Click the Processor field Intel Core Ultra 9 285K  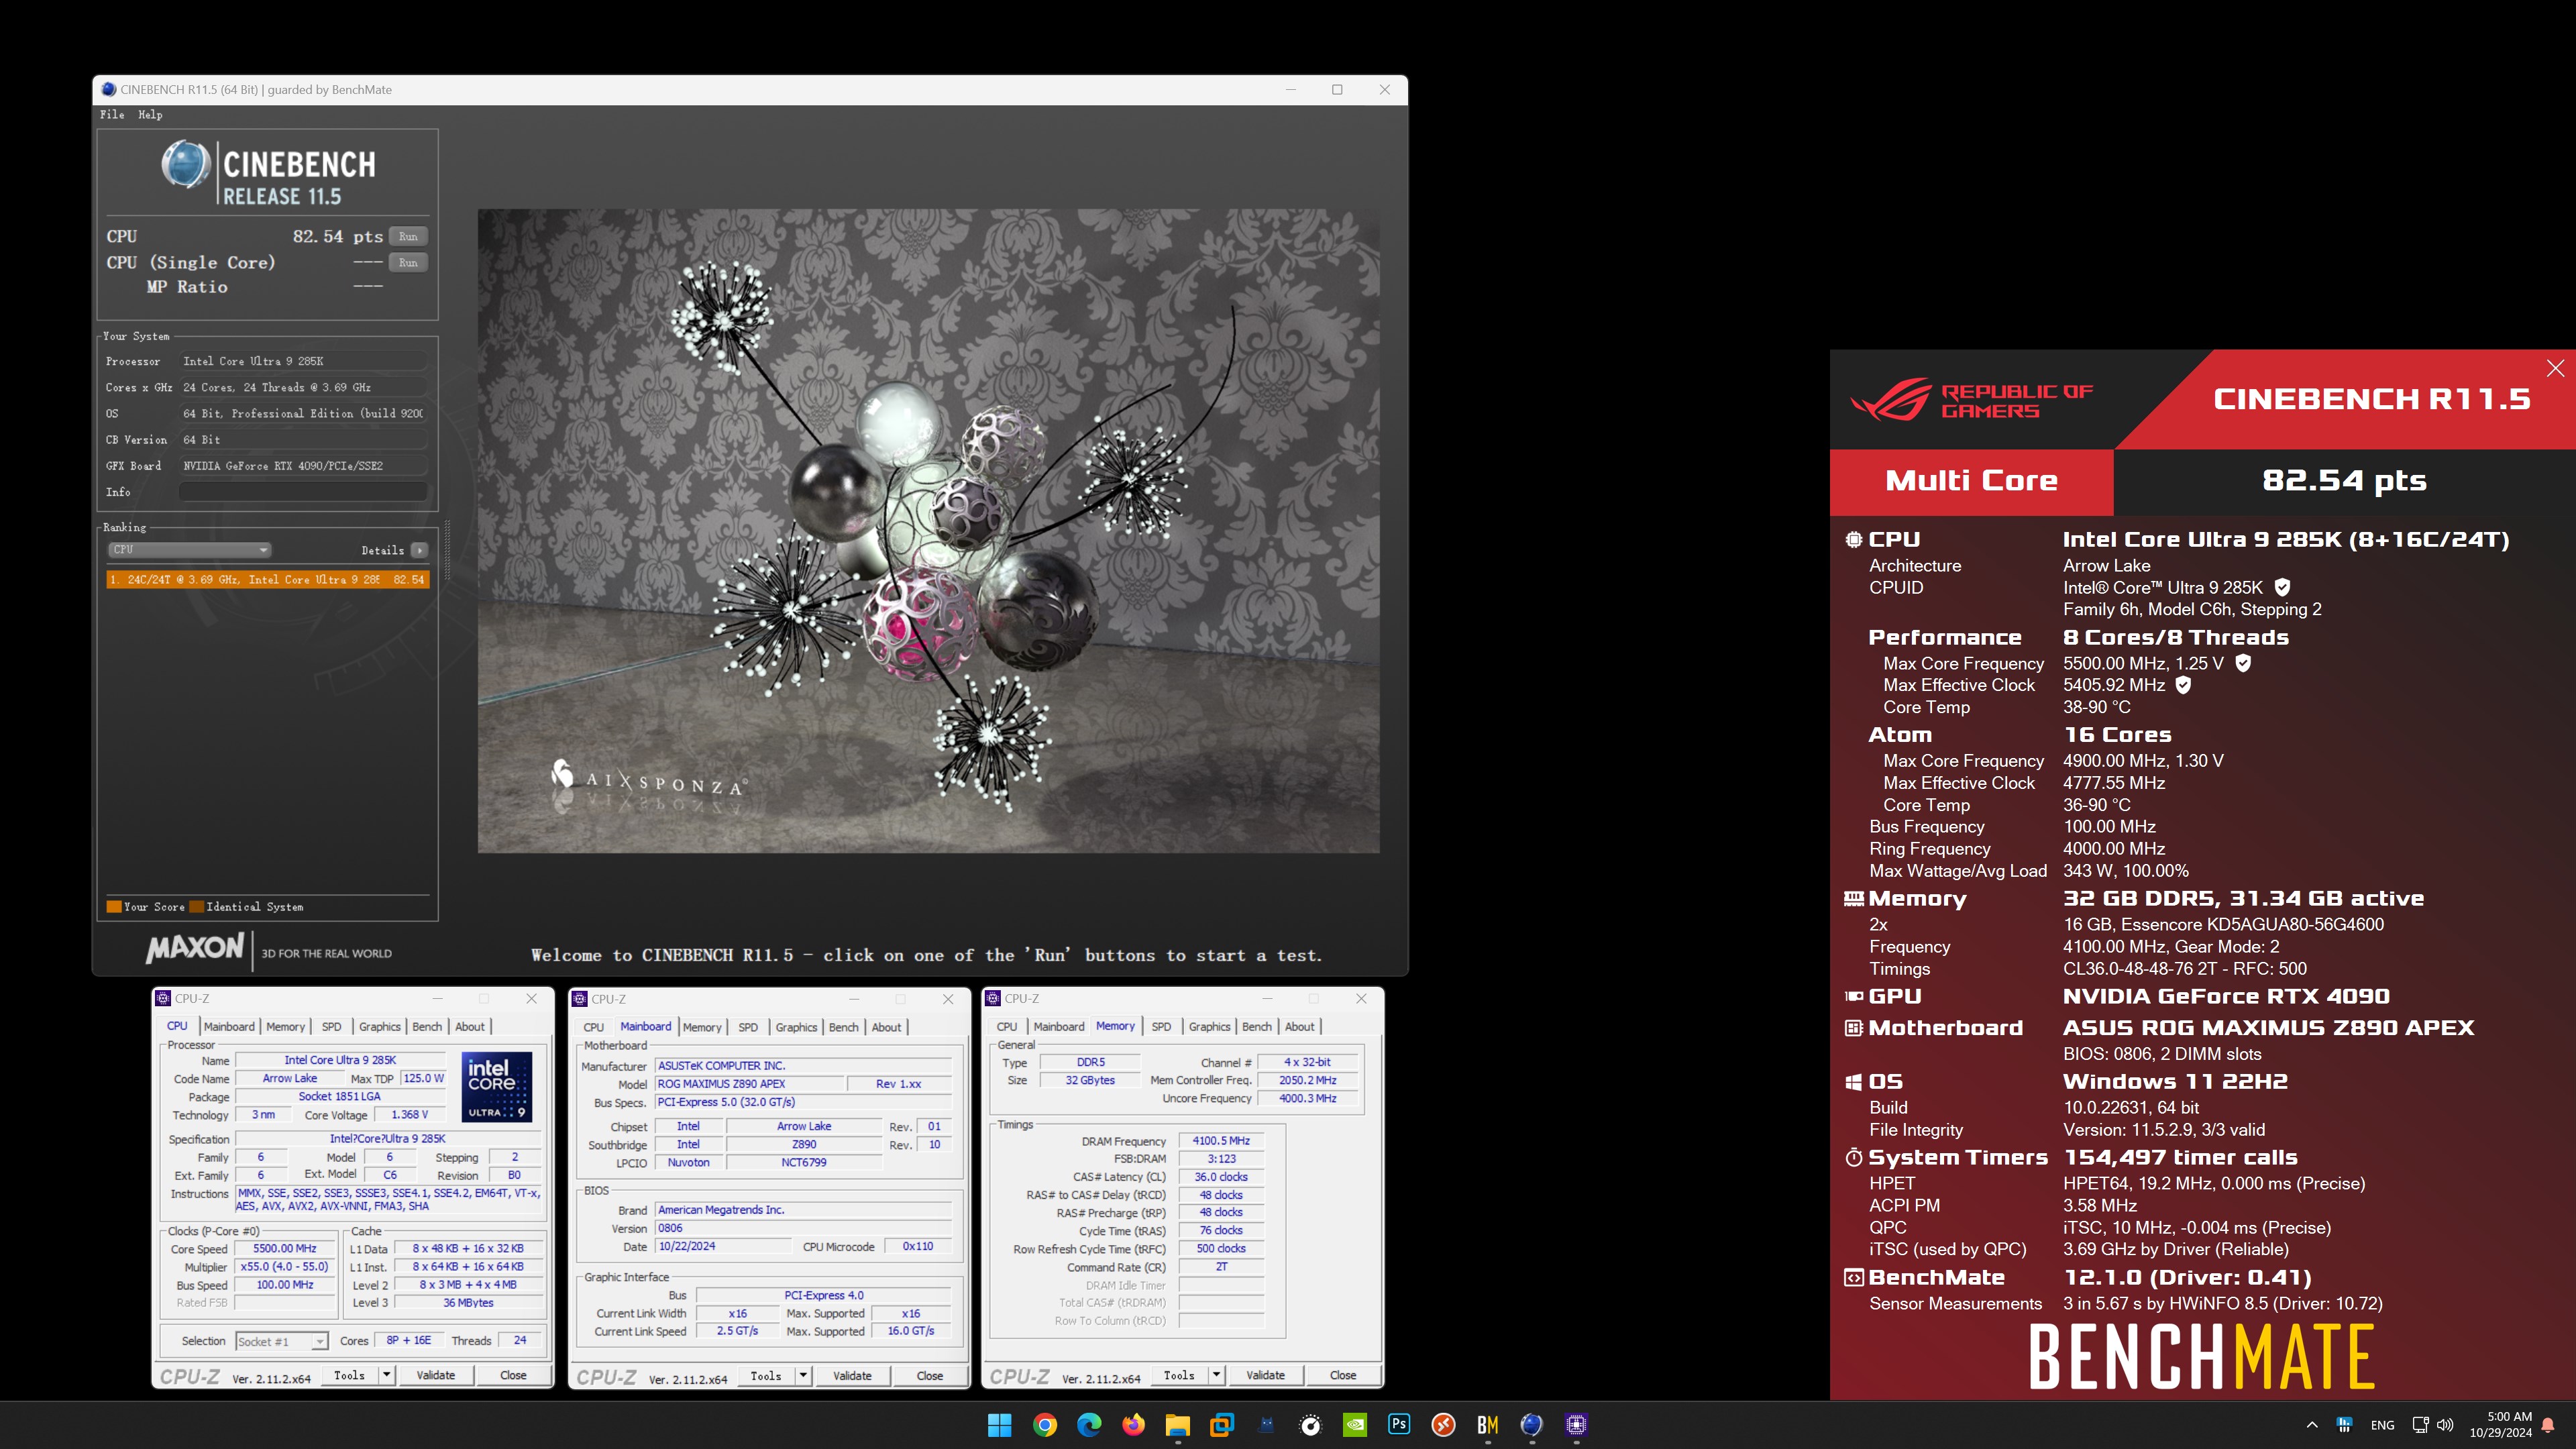303,361
